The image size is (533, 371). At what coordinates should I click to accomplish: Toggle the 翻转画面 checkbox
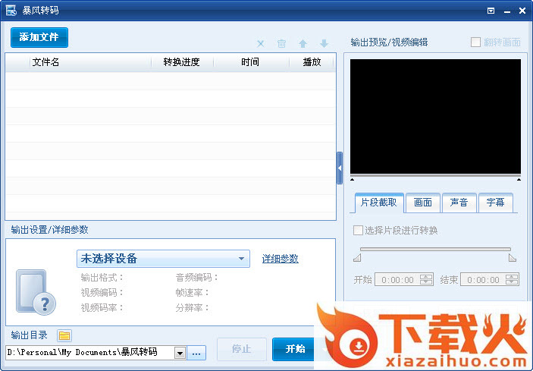[x=475, y=42]
